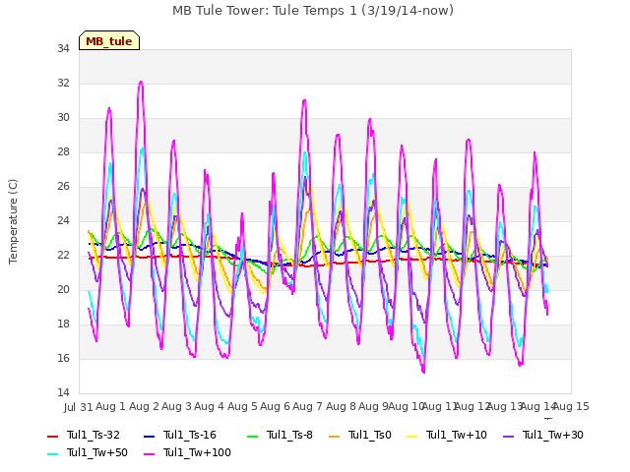
Task: Click the MB_tule label box
Action: coord(109,40)
